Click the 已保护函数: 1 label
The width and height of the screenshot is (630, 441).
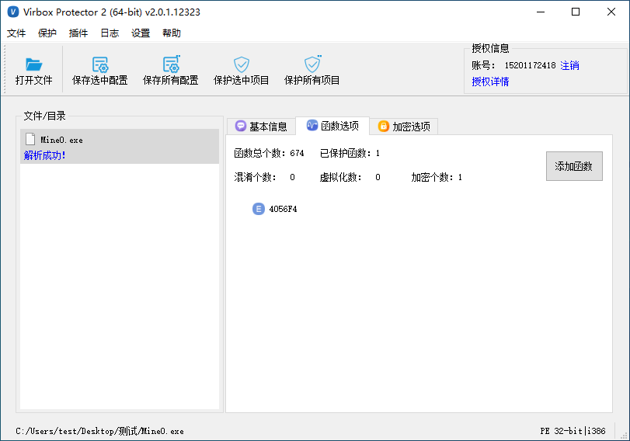pyautogui.click(x=350, y=153)
